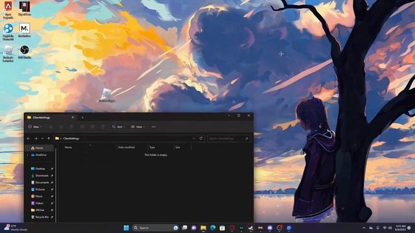Viewport: 415px width, 233px height.
Task: Open the OBS Studio desktop shortcut
Action: (x=25, y=52)
